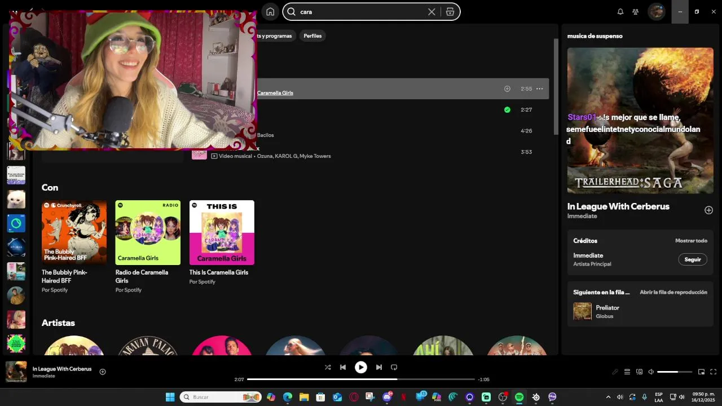Click Mostrar todo in Créditos

[691, 241]
